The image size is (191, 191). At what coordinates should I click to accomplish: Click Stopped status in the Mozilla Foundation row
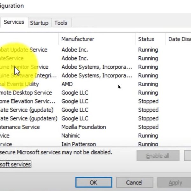point(148,127)
